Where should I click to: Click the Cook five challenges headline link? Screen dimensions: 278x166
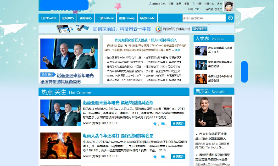click(146, 40)
